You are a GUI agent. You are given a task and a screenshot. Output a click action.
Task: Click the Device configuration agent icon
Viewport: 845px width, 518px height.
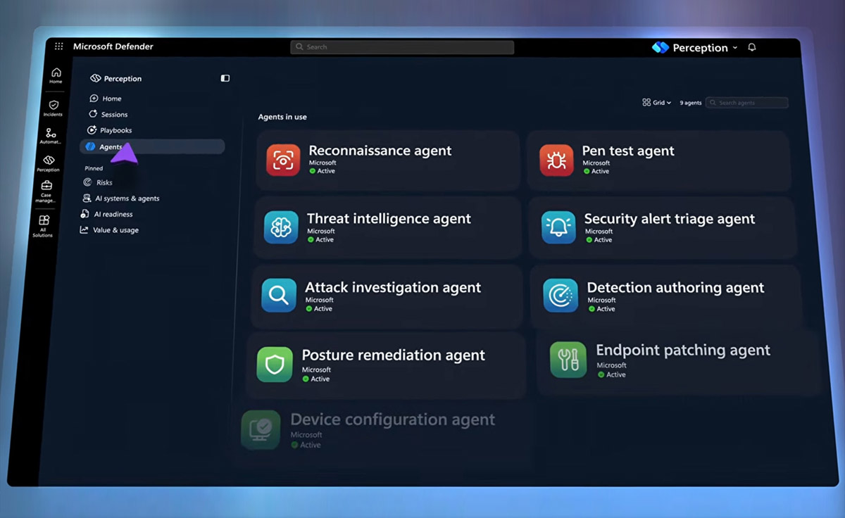coord(260,430)
